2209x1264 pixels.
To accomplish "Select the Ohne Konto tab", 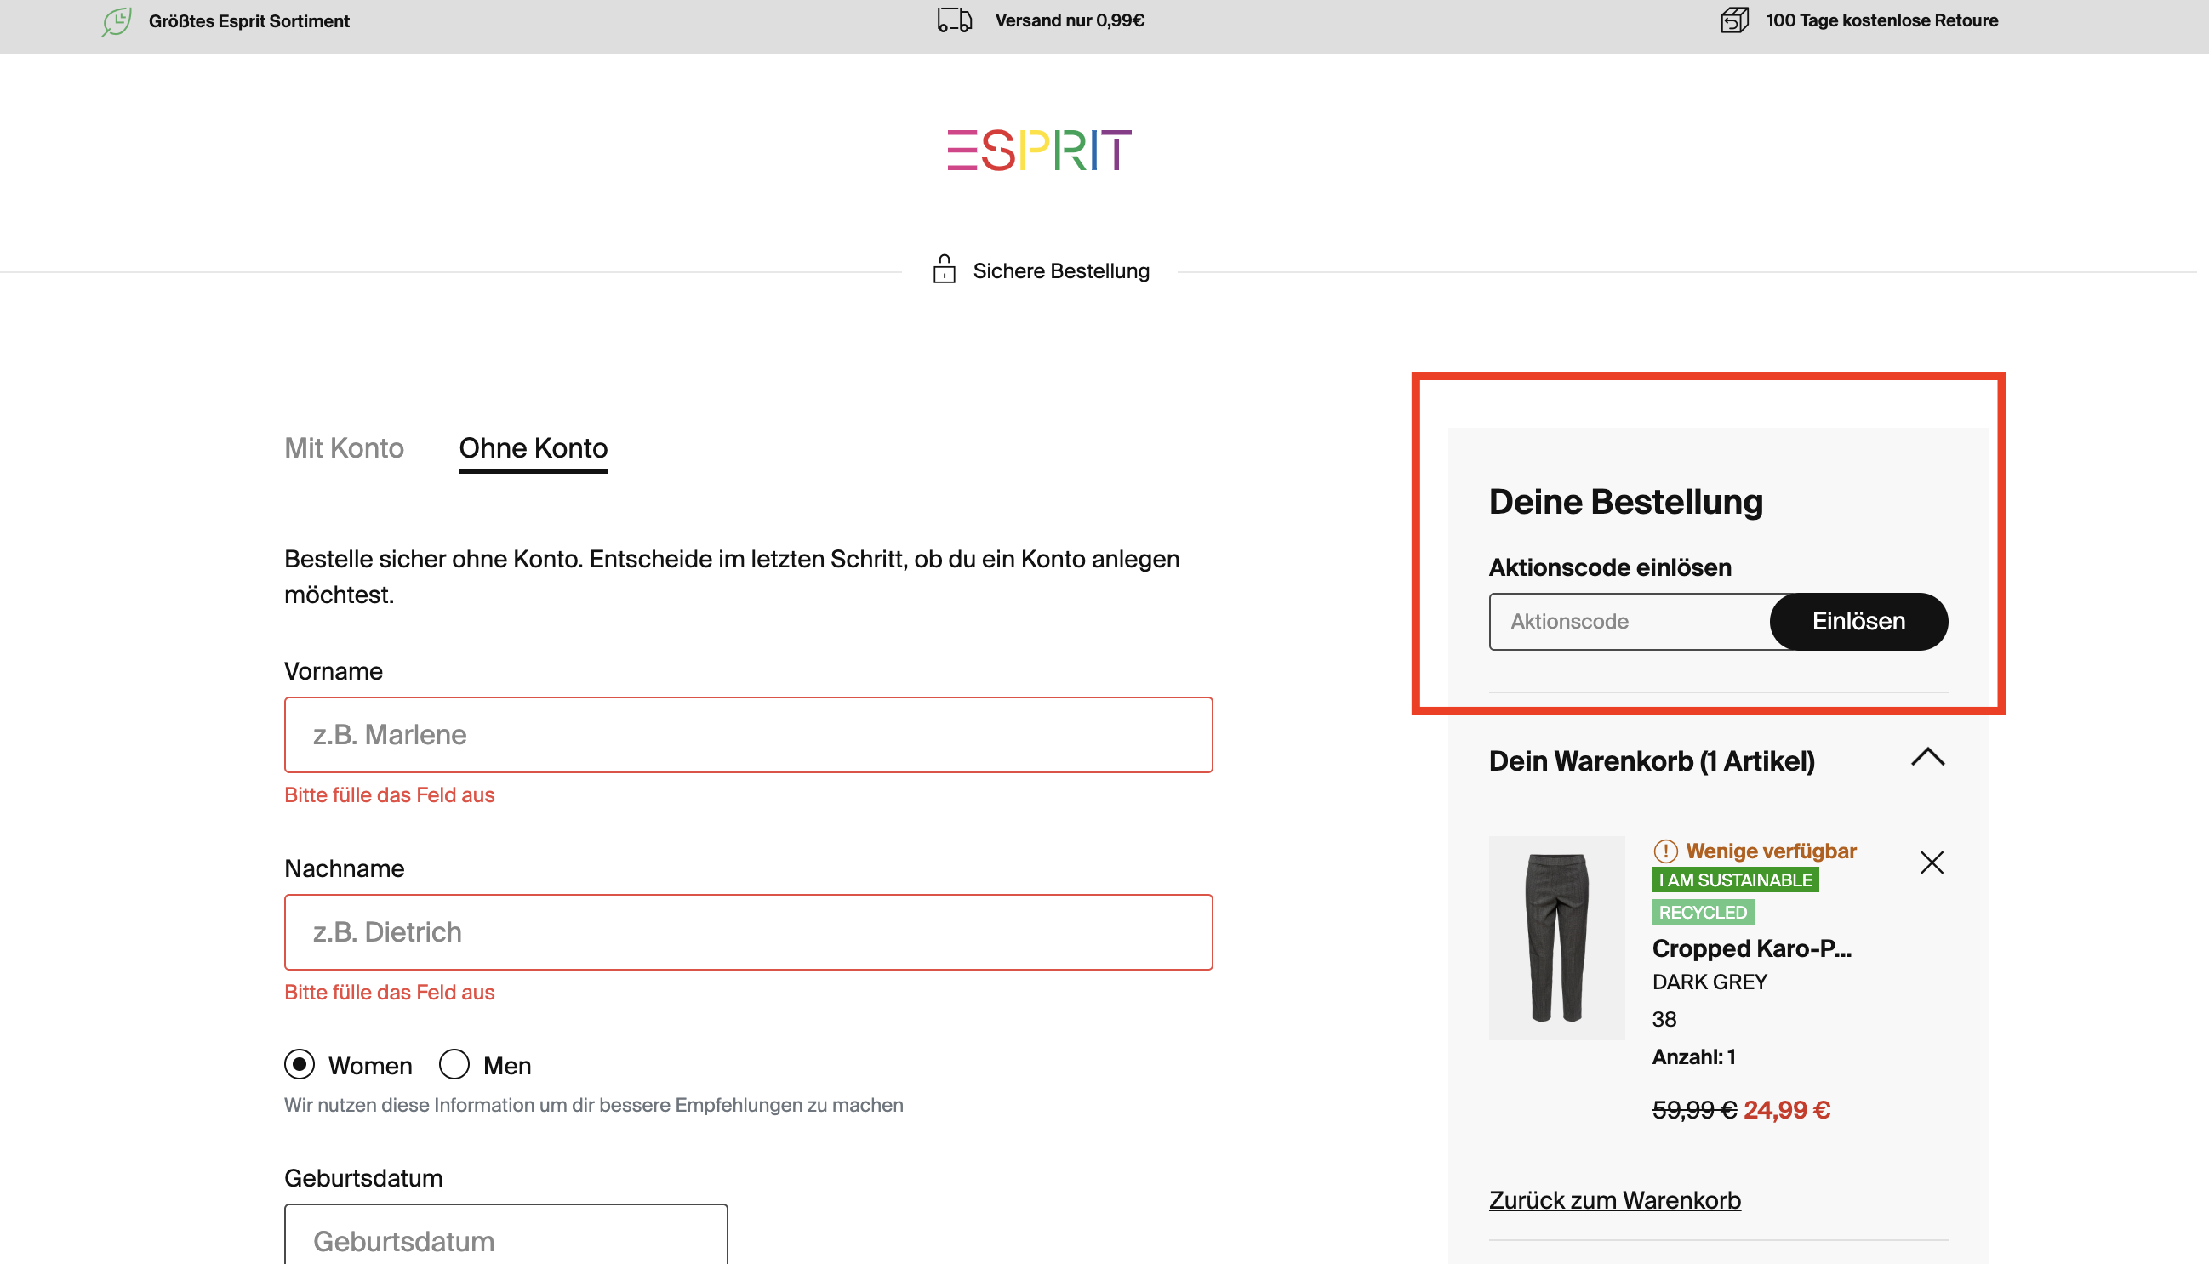I will [x=534, y=448].
